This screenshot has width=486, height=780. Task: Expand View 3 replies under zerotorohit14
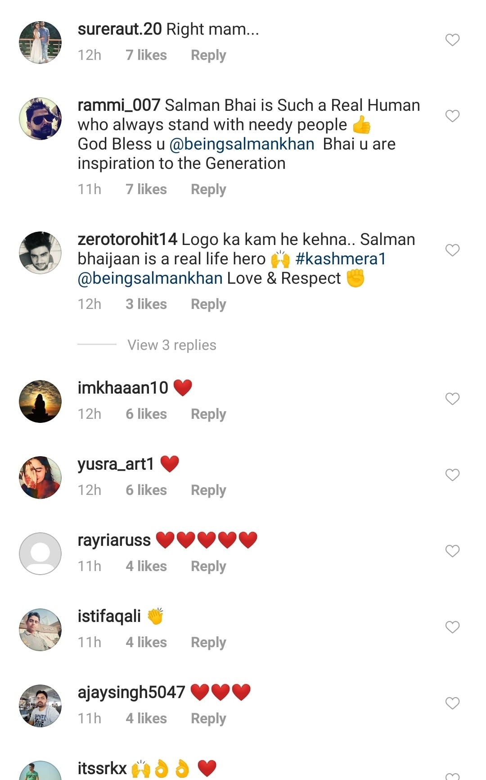click(x=171, y=345)
